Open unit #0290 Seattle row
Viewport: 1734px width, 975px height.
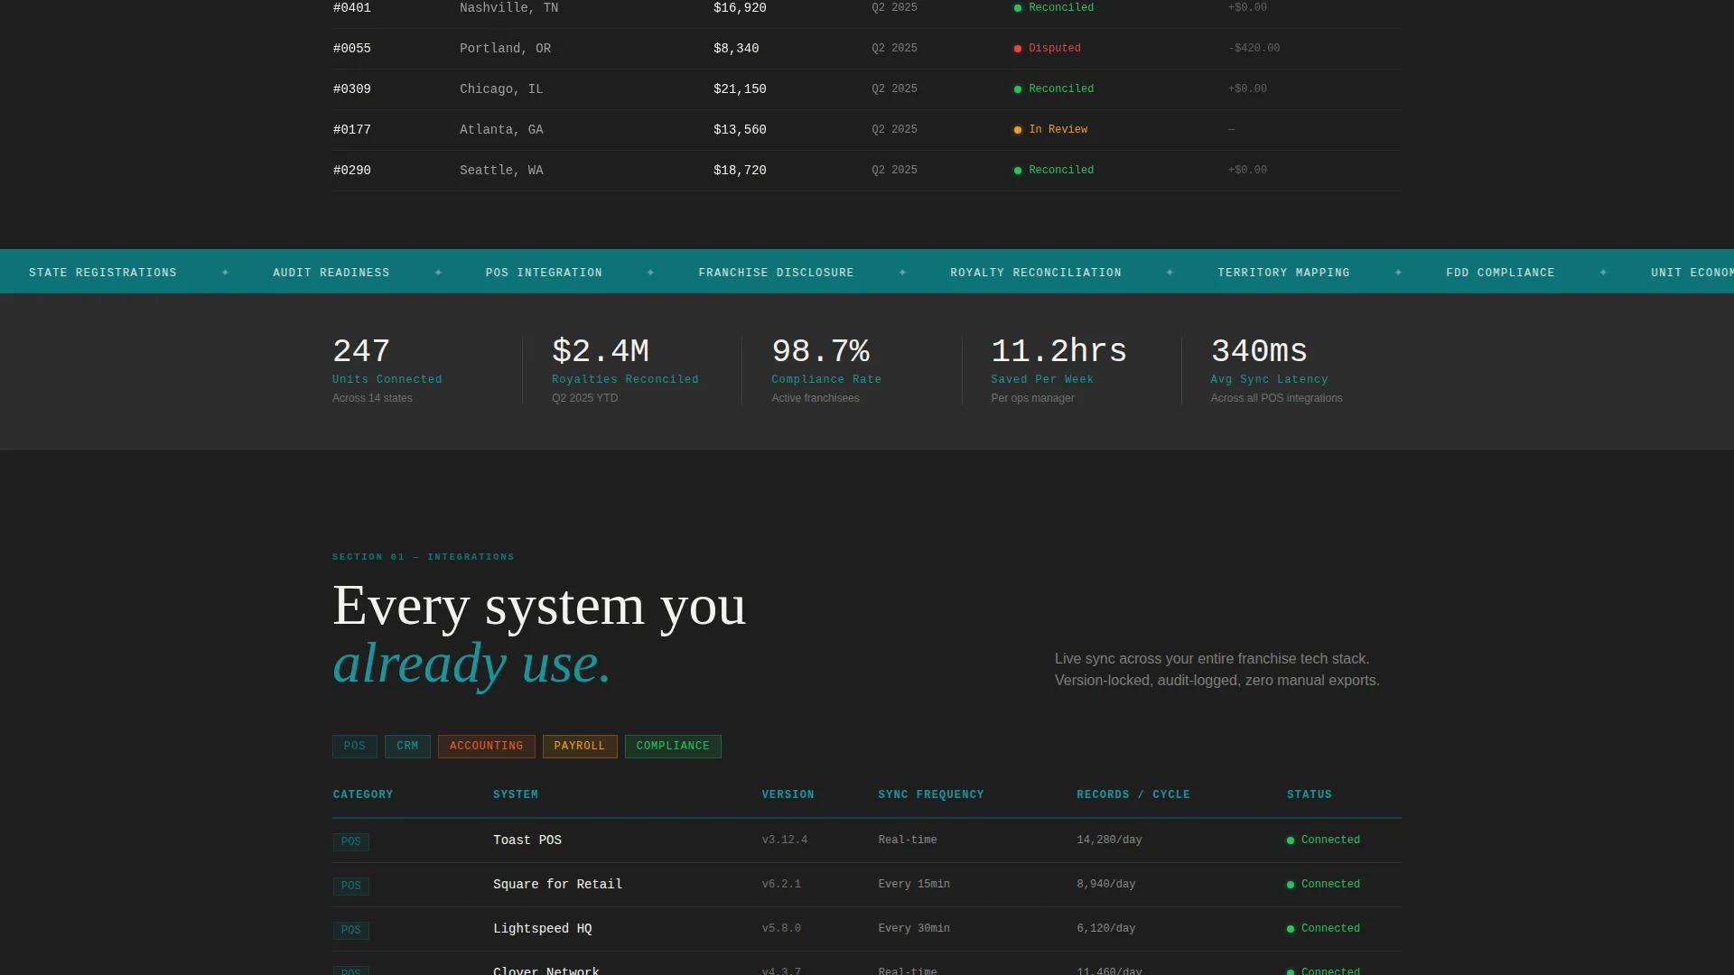(867, 171)
